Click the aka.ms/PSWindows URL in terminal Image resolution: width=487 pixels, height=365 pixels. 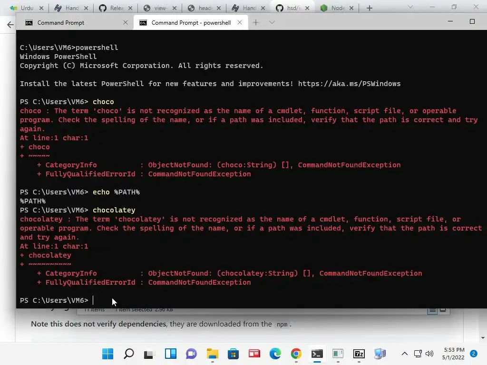pyautogui.click(x=349, y=84)
